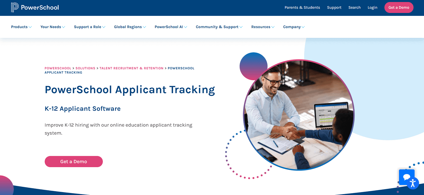Expand the PowerSchool AI chevron
The height and width of the screenshot is (195, 424).
click(x=185, y=27)
